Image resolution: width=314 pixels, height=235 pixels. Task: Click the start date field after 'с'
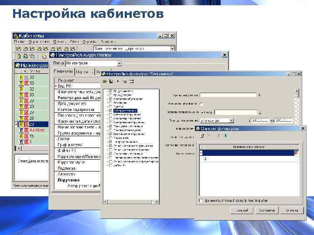[x=260, y=121]
